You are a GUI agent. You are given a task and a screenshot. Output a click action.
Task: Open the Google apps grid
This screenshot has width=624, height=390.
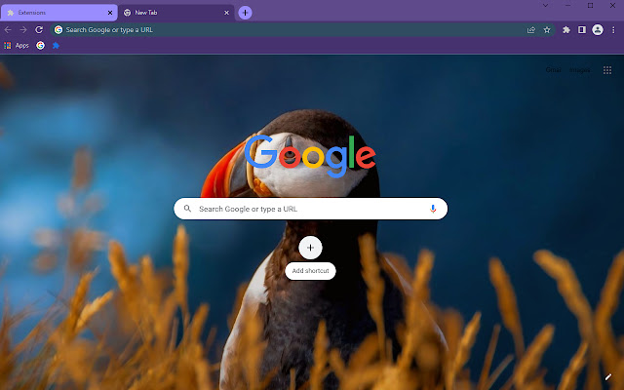606,70
